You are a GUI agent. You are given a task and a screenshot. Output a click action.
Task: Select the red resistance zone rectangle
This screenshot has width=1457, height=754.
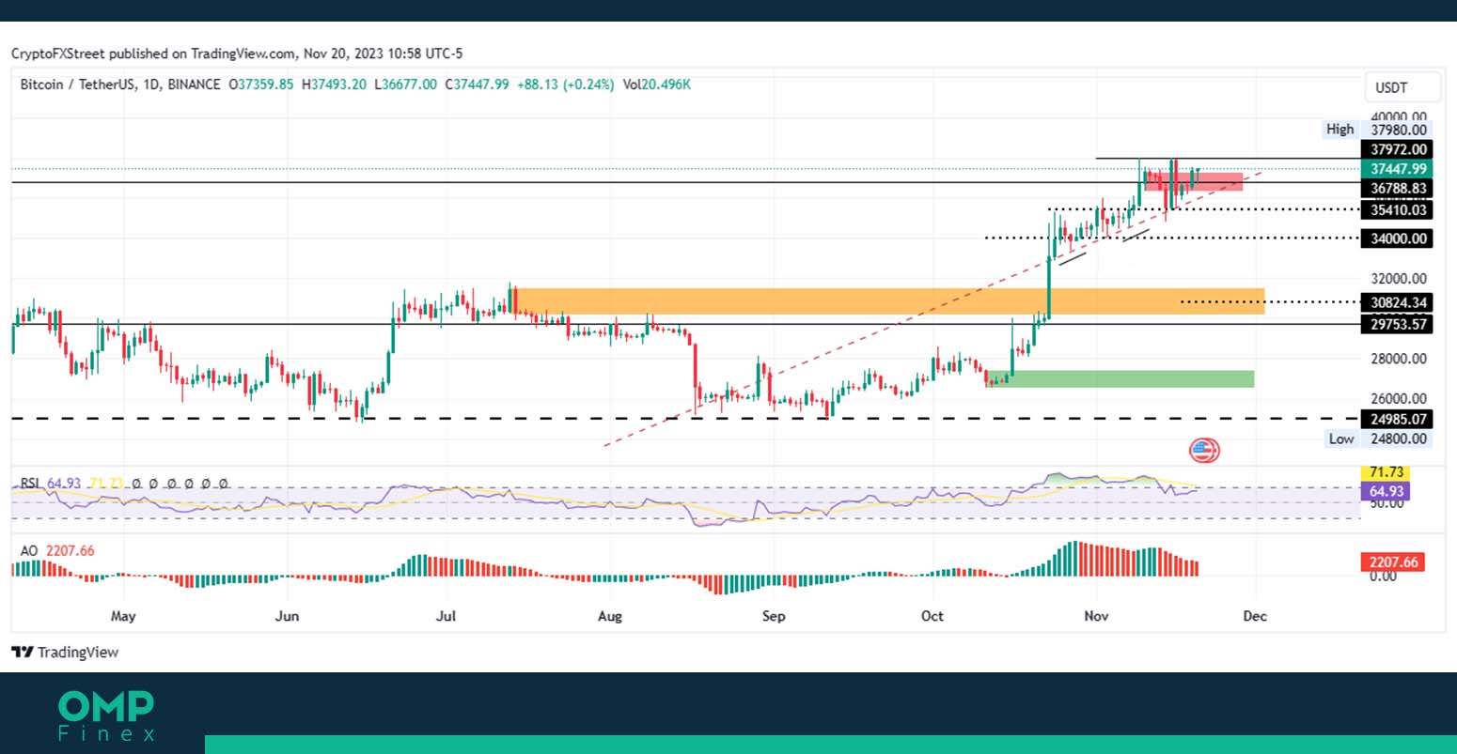click(1194, 181)
